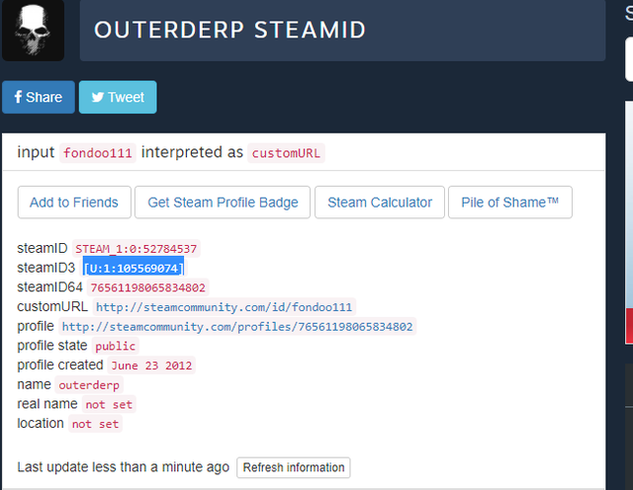This screenshot has height=490, width=633.
Task: Click the Add to Friends button
Action: 74,203
